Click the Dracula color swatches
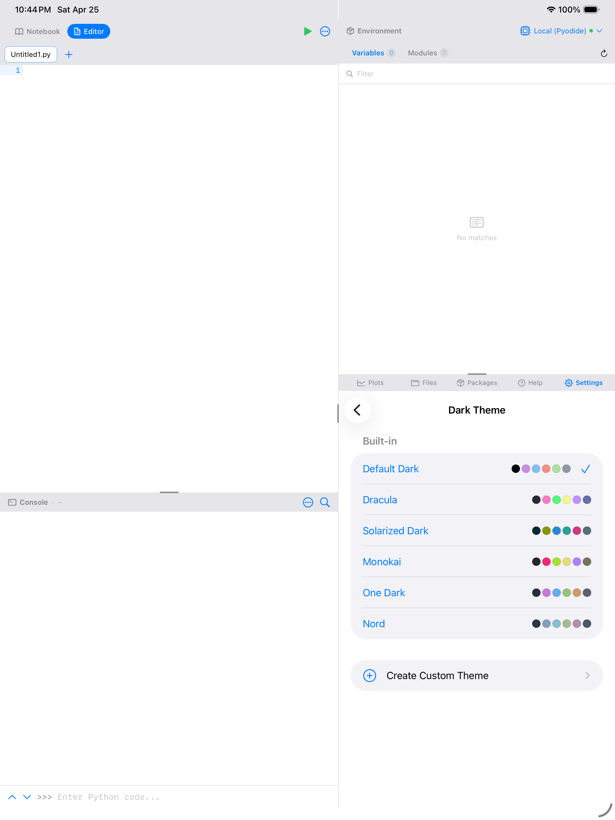Screen dimensions: 615x820 [x=561, y=500]
